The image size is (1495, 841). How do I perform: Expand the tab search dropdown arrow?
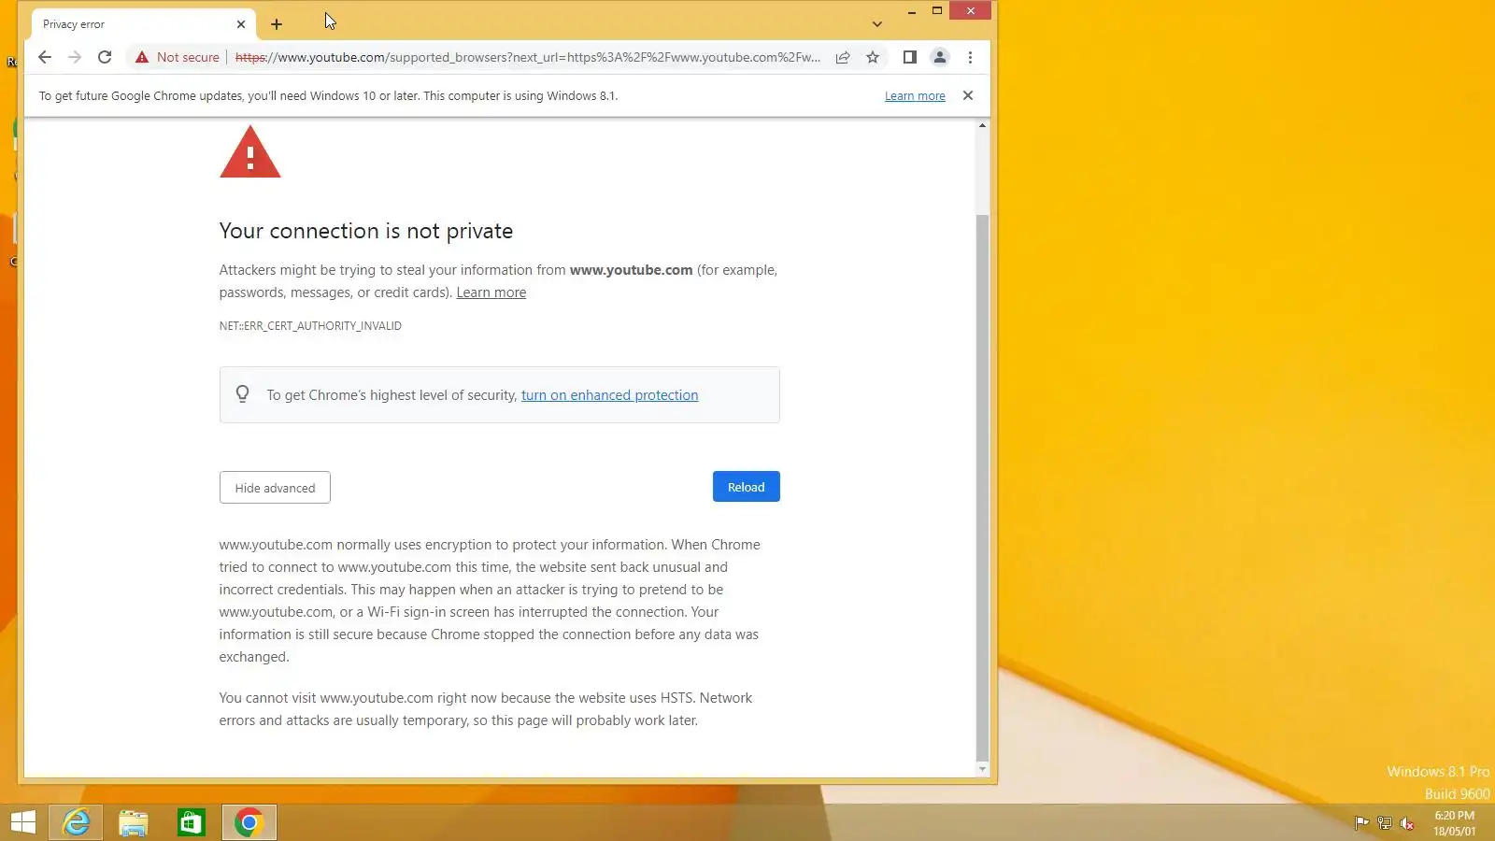(x=876, y=24)
